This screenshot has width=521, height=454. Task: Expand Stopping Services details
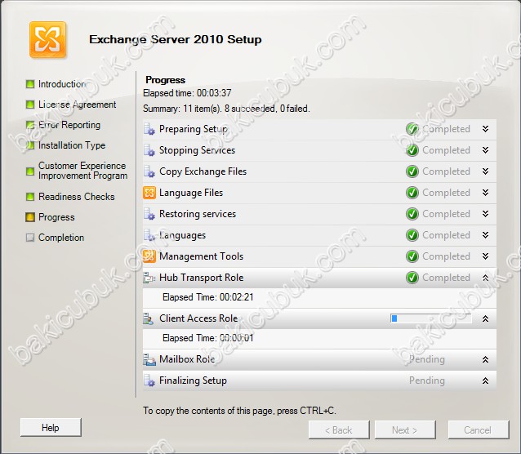coord(485,150)
